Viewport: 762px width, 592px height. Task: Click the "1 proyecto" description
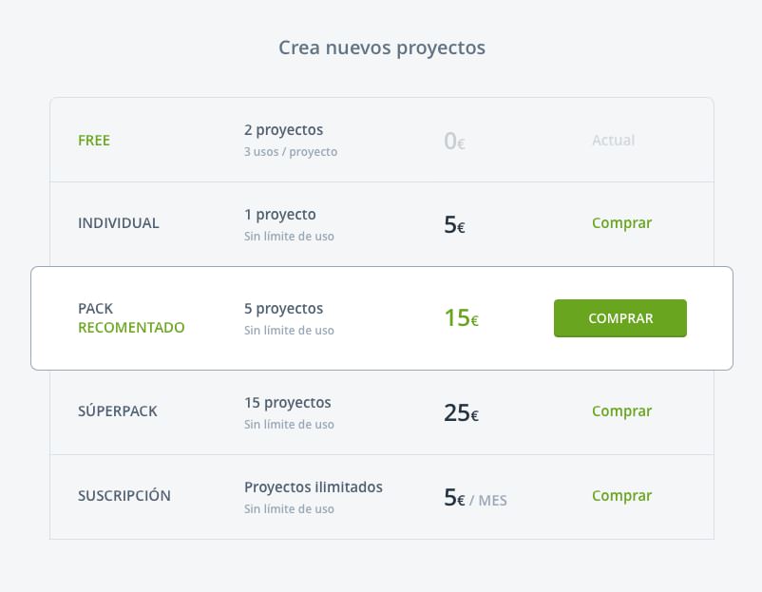click(x=279, y=214)
